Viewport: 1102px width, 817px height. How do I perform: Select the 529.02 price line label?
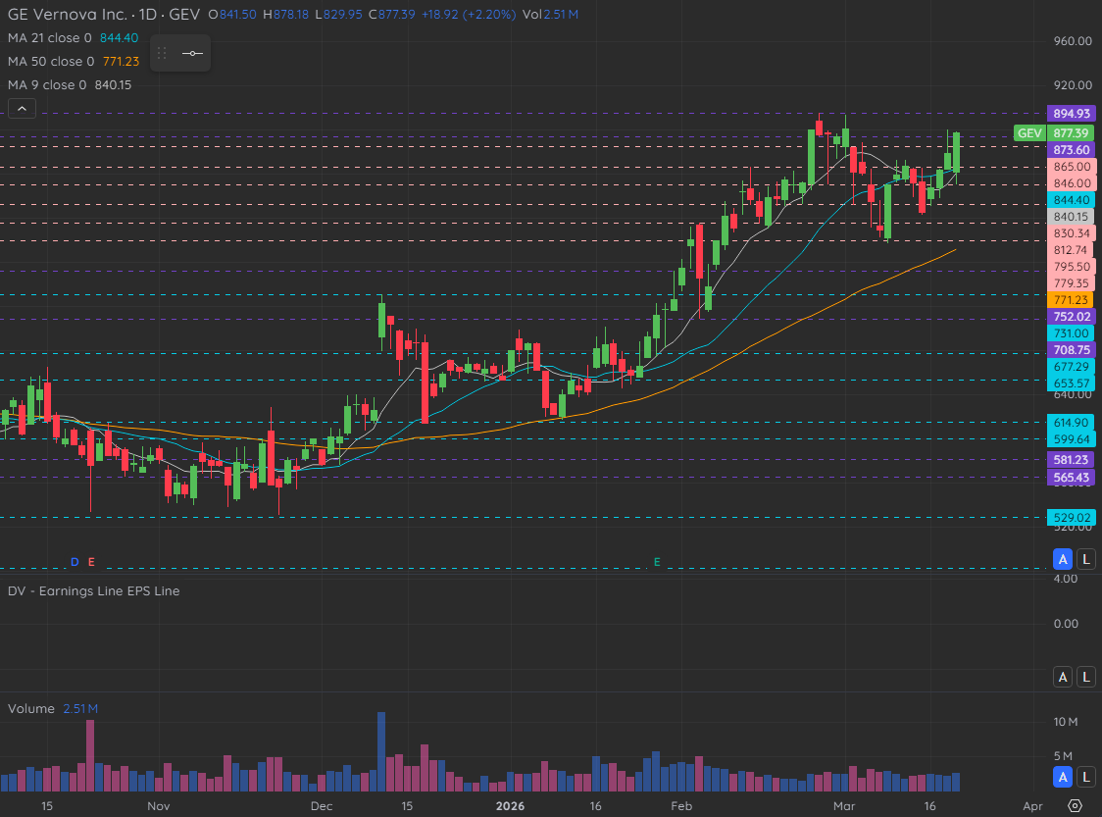pos(1071,518)
